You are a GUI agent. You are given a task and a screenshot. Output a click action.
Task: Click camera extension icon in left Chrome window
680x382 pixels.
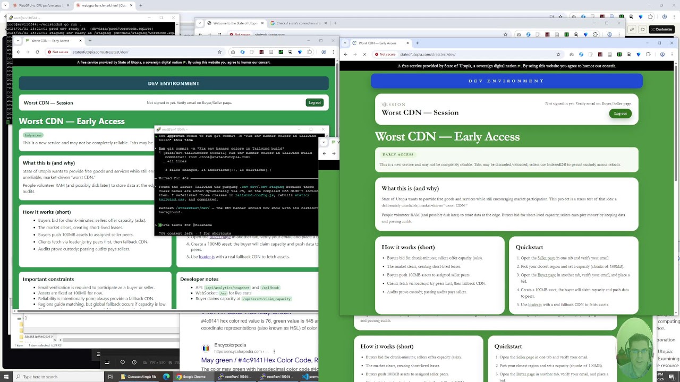pos(233,52)
